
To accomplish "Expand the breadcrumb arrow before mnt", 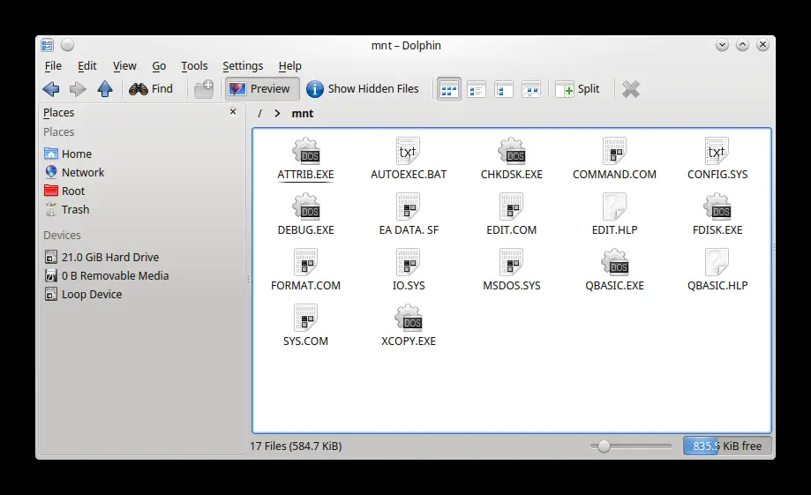I will point(278,113).
